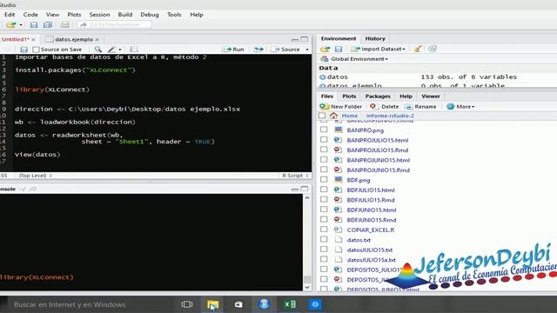Click the Run button in editor
Viewport: 557px width, 313px height.
tap(233, 50)
